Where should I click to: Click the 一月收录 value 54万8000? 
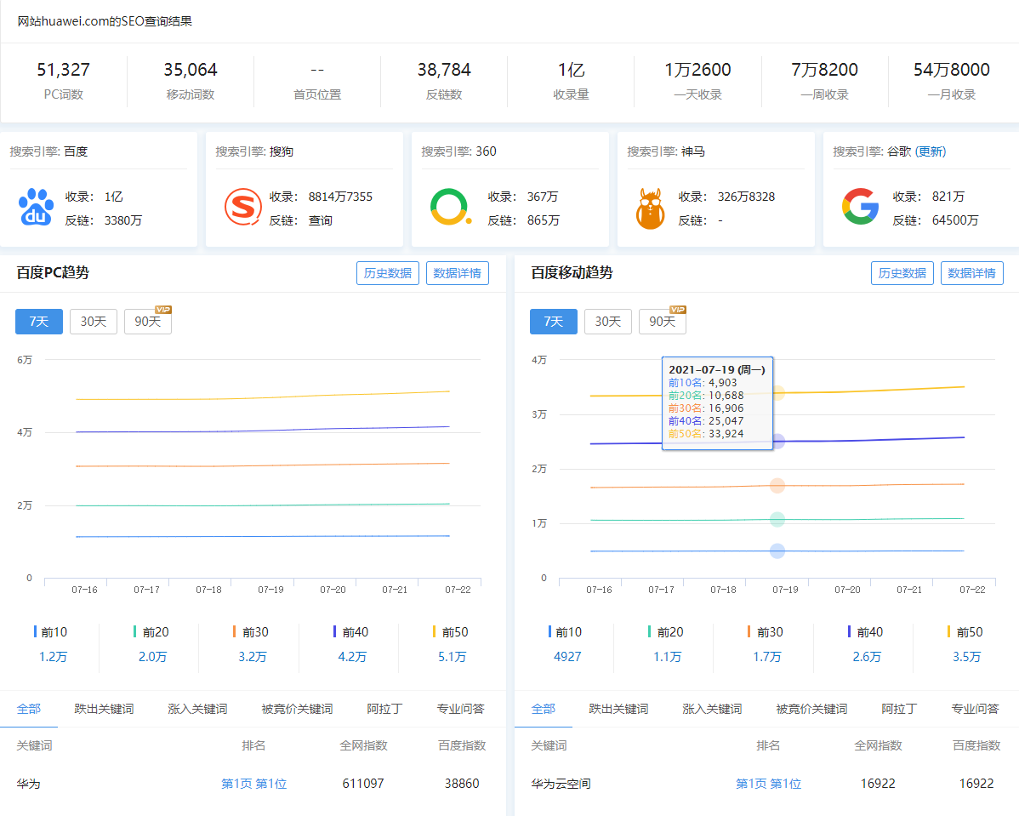pyautogui.click(x=952, y=70)
